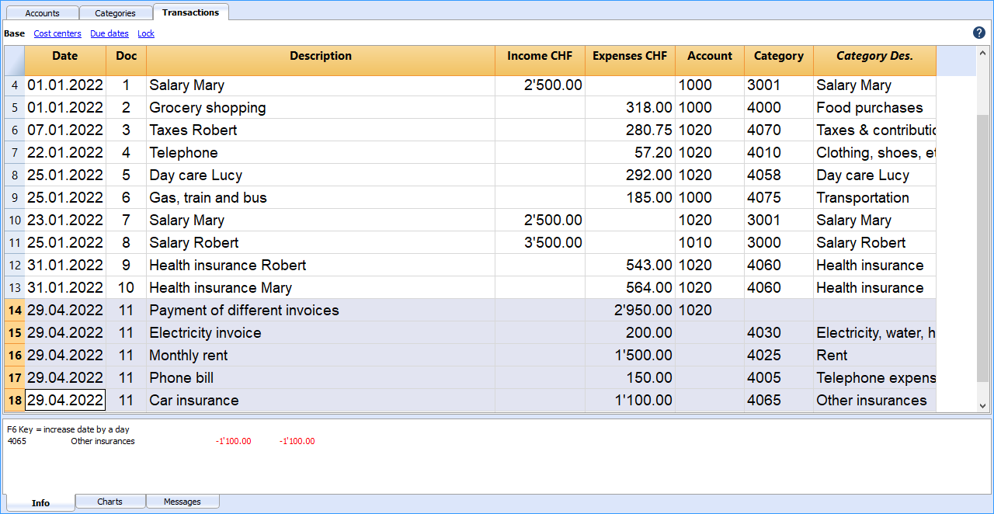Open the Cost centers view

[57, 33]
